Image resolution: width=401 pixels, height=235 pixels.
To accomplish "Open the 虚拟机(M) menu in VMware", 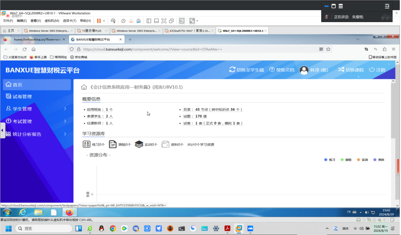I will 52,21.
